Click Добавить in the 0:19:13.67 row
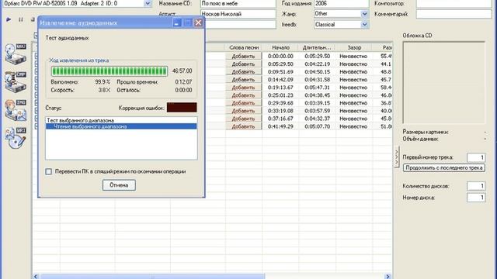Screen dimensions: 497x279 [x=243, y=88]
